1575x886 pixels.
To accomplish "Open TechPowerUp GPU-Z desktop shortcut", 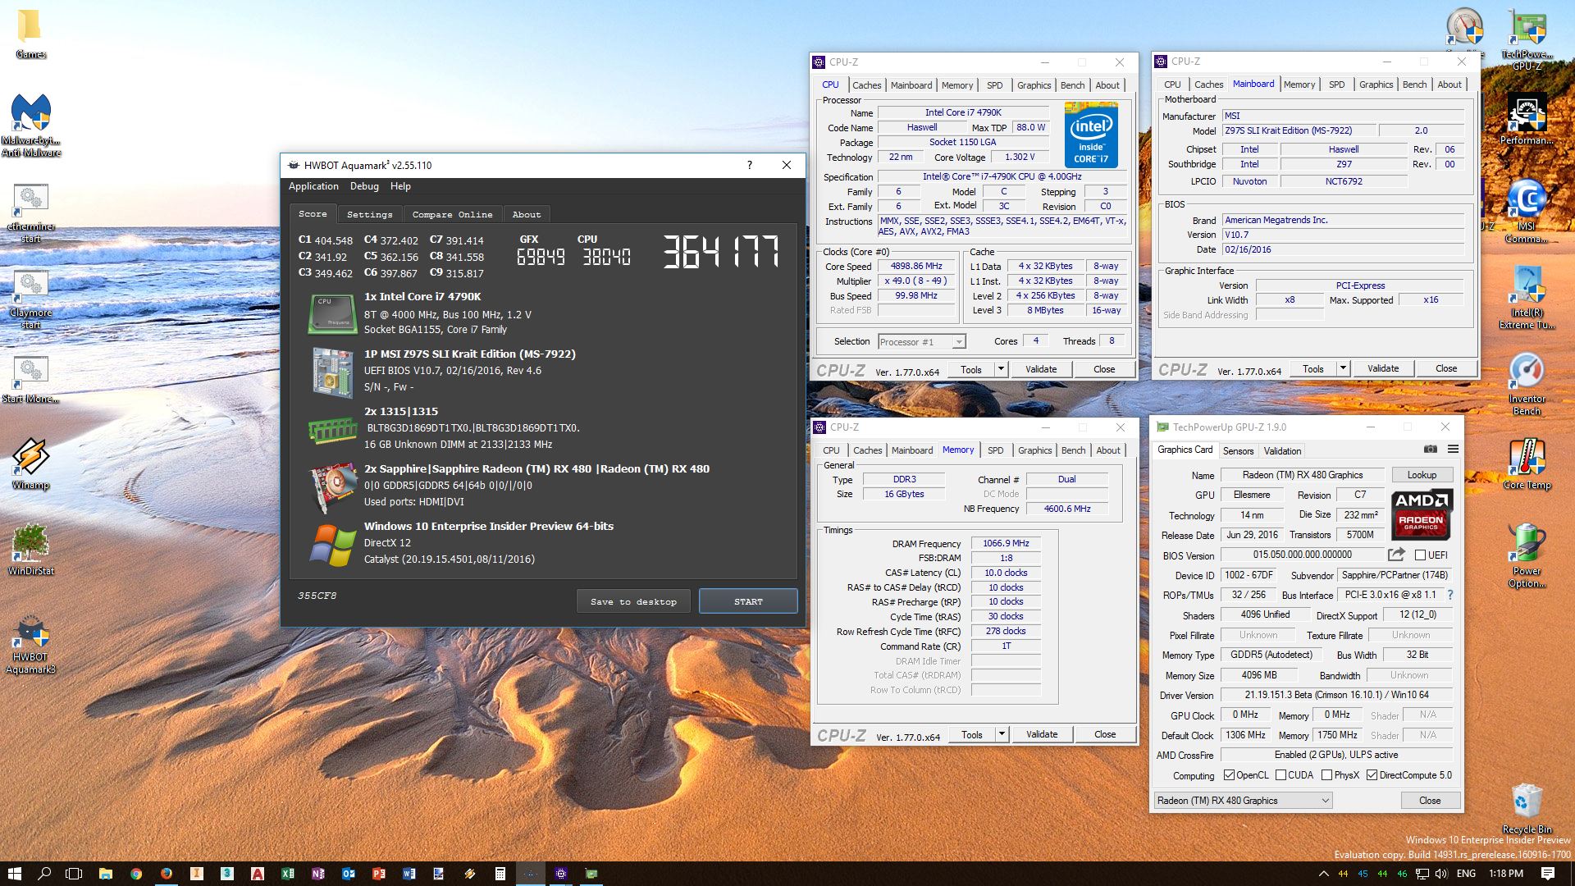I will (x=1527, y=39).
